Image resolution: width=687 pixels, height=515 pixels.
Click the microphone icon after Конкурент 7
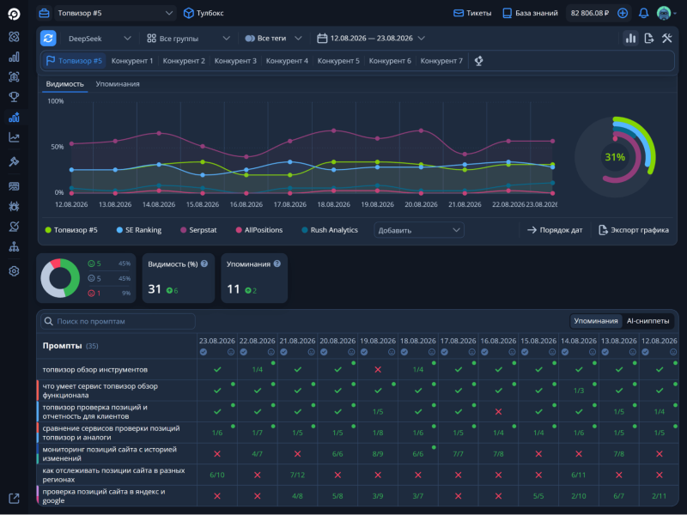[479, 61]
